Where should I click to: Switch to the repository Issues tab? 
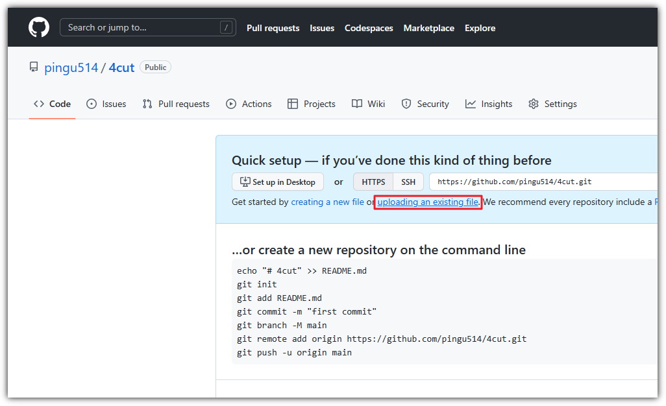coord(106,104)
